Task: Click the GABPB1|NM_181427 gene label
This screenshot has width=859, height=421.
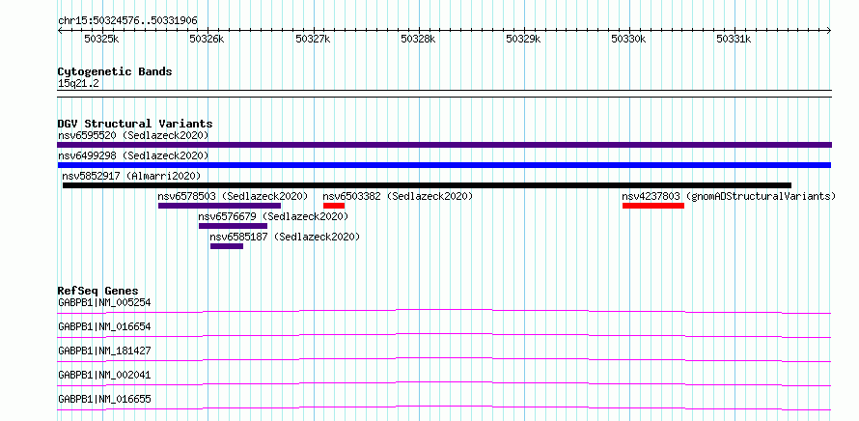Action: click(x=104, y=351)
